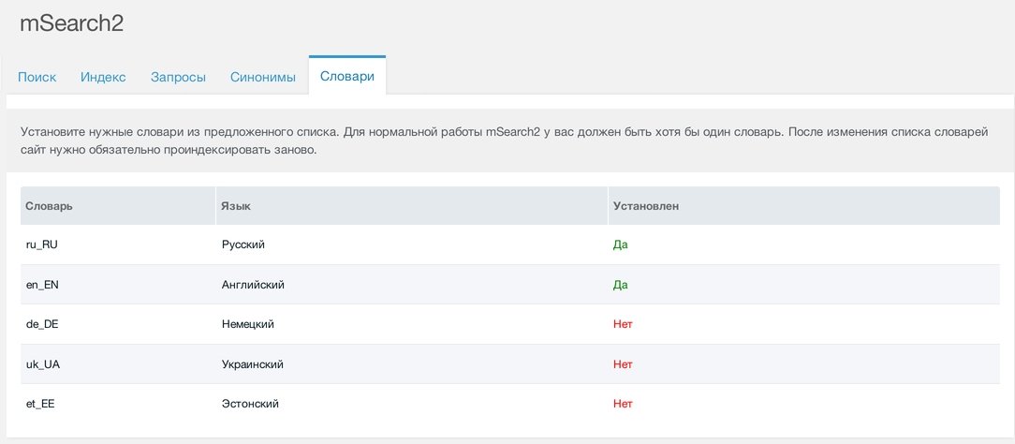
Task: Open the Поиск tab
Action: (37, 77)
